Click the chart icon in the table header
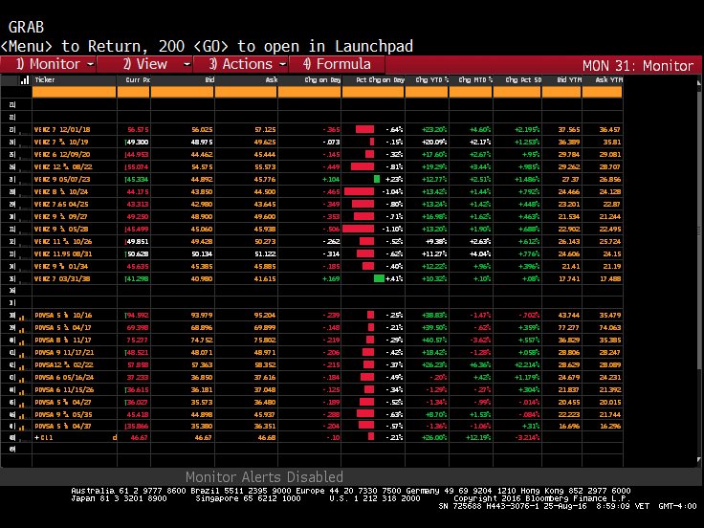 25,80
